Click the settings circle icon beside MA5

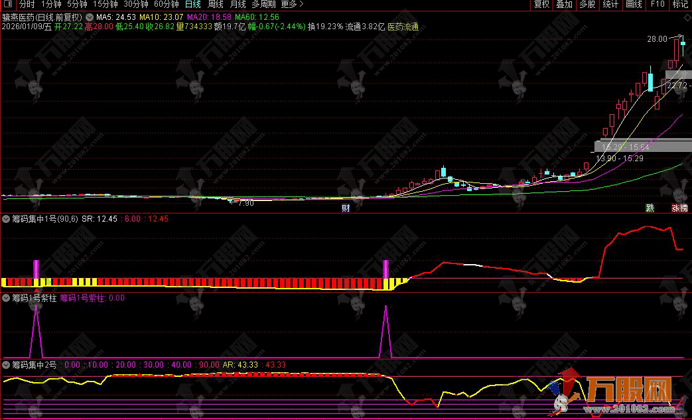tap(90, 17)
